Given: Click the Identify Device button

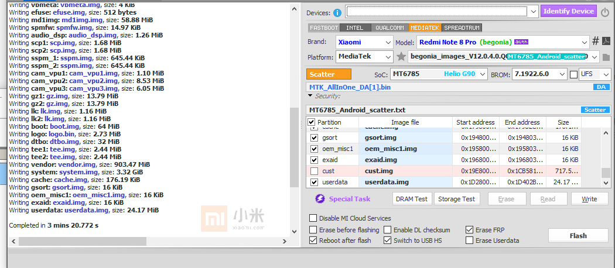Looking at the screenshot, I should click(x=568, y=11).
